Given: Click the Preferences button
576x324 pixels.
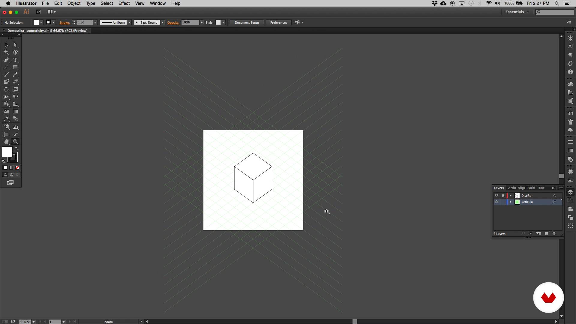Looking at the screenshot, I should (279, 22).
